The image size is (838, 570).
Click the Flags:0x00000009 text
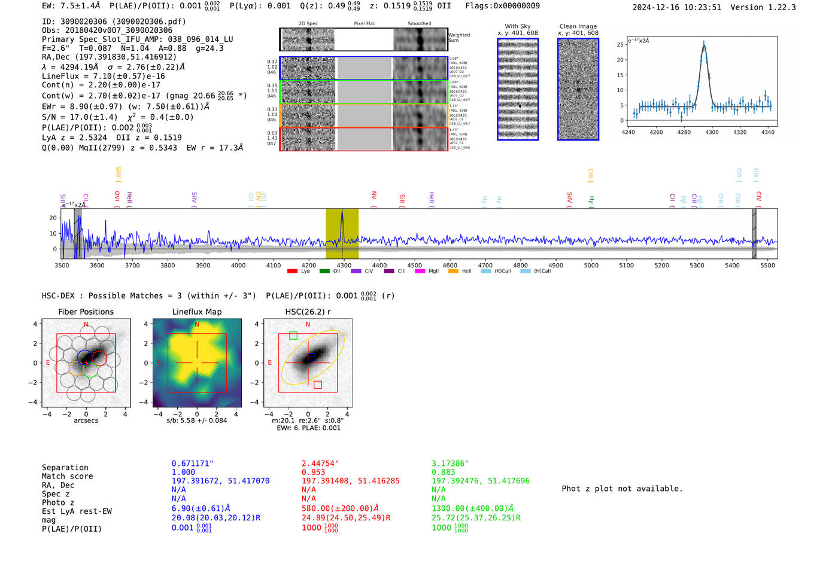tap(502, 6)
